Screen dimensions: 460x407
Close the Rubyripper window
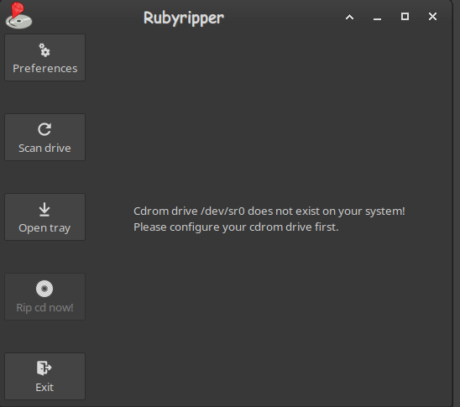[x=432, y=17]
